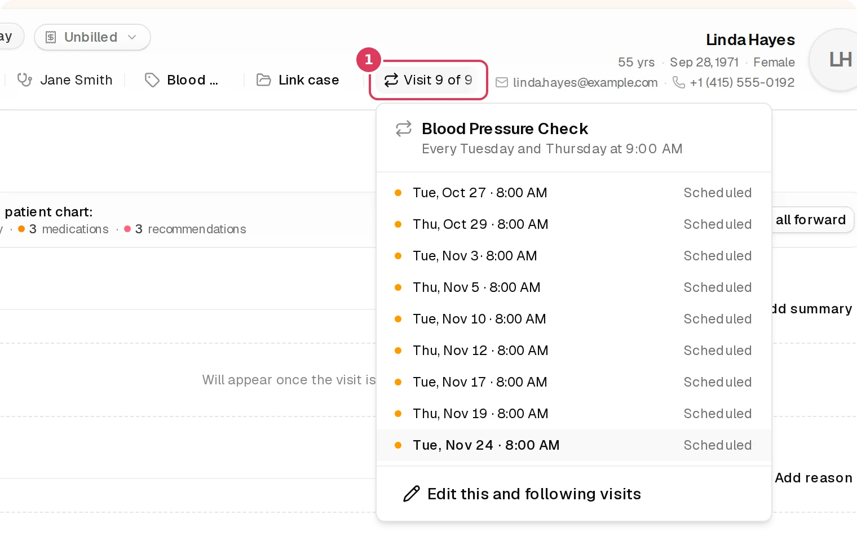
Task: Click the invoice icon in Unbilled
Action: pyautogui.click(x=51, y=37)
